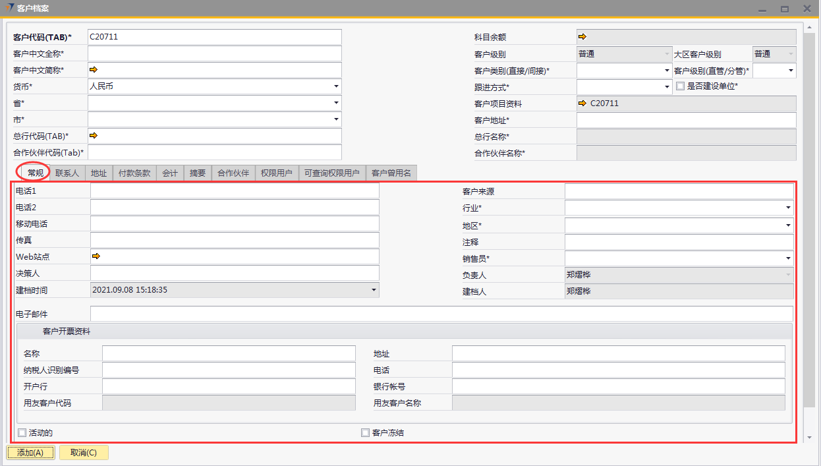The width and height of the screenshot is (821, 466).
Task: Expand the 销售员 dropdown
Action: coord(788,259)
